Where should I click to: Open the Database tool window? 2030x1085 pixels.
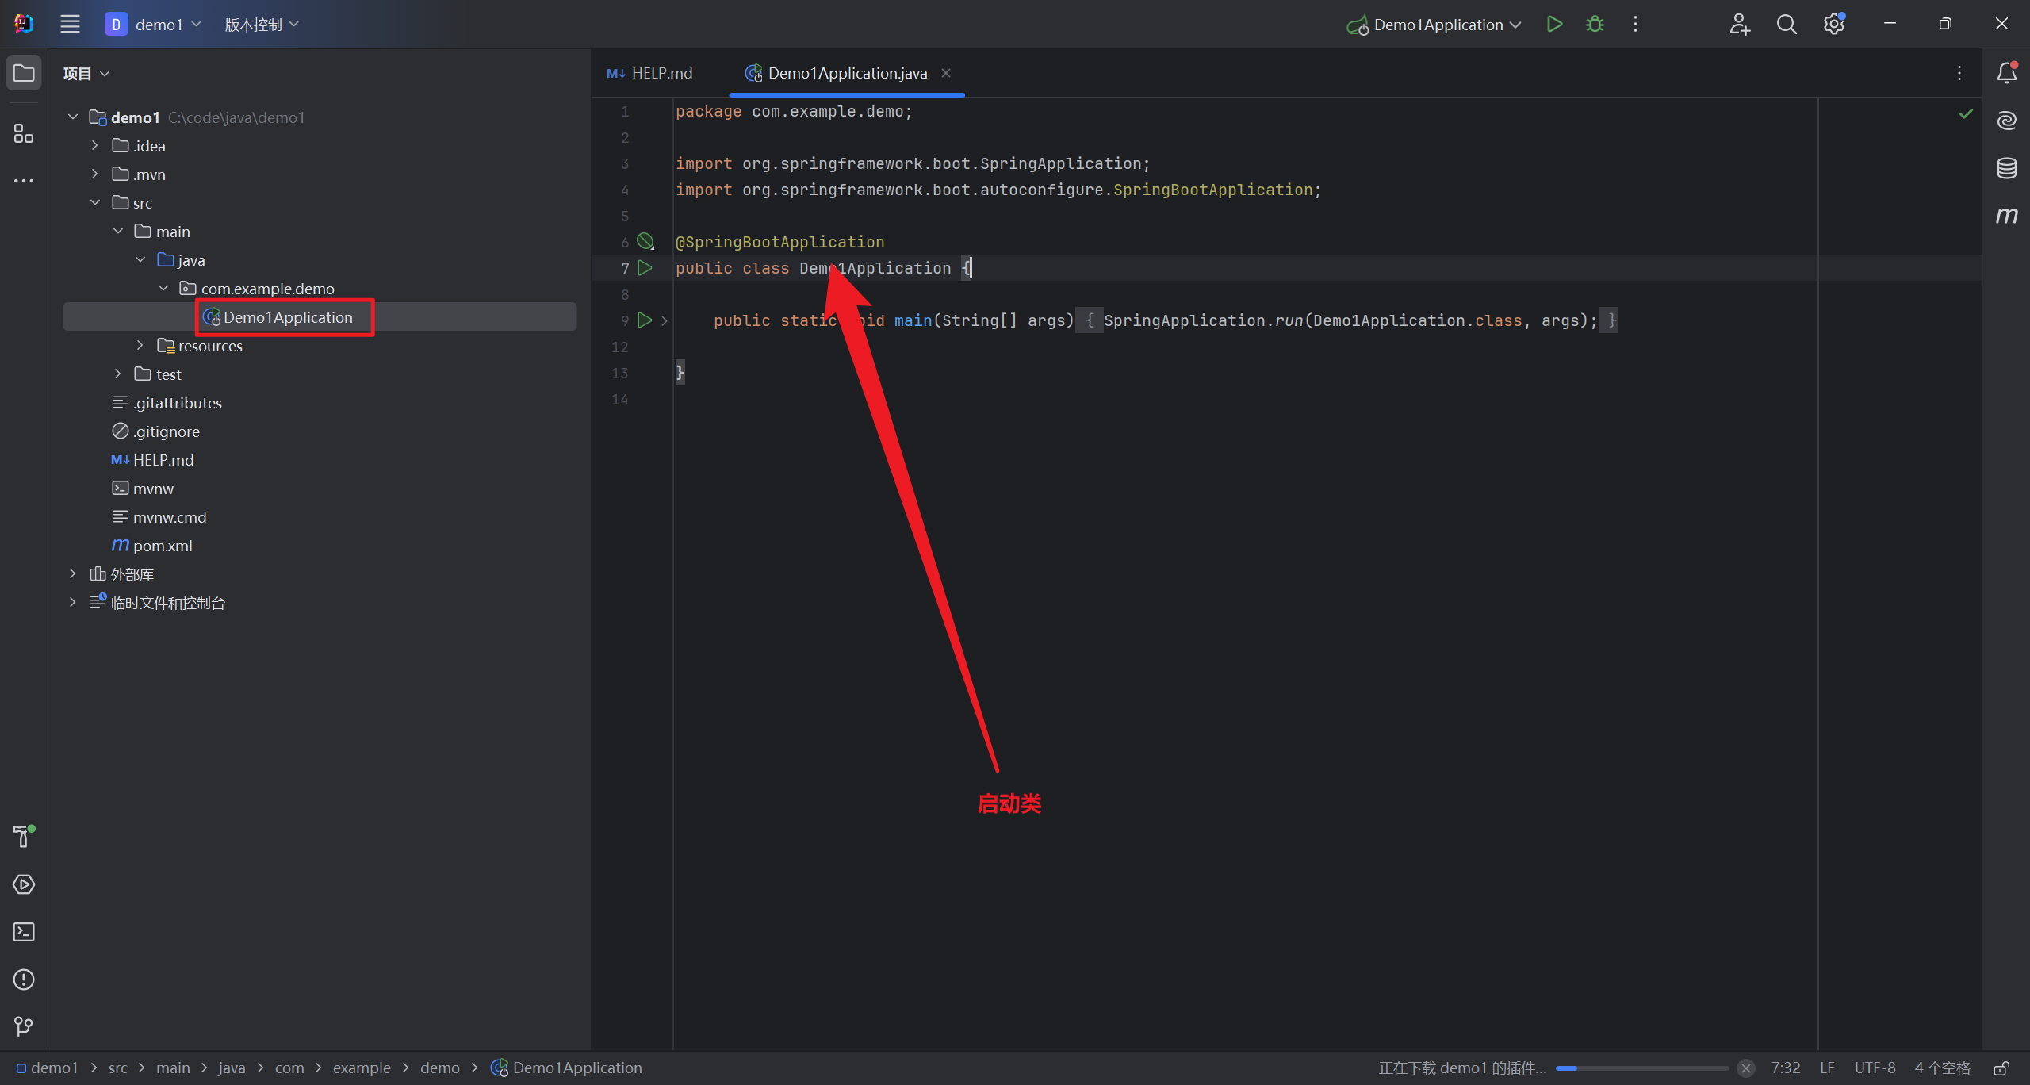pyautogui.click(x=2006, y=168)
